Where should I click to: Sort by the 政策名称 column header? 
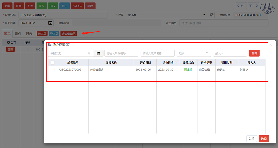(x=111, y=63)
